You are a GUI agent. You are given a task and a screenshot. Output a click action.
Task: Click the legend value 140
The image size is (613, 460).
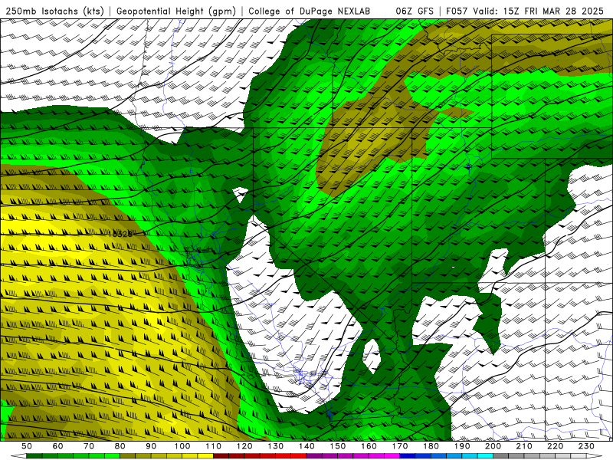[306, 446]
